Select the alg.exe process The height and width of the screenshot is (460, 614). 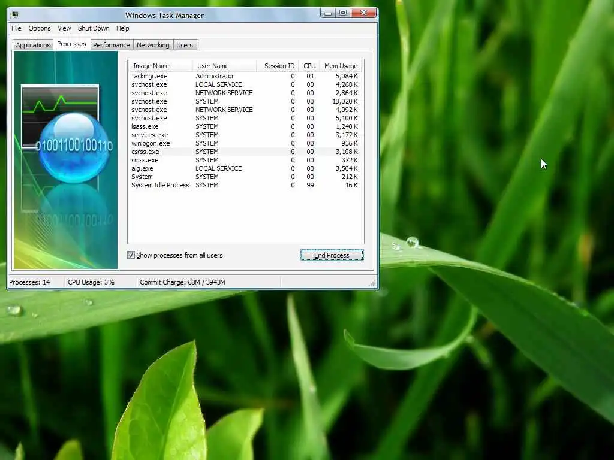(245, 168)
